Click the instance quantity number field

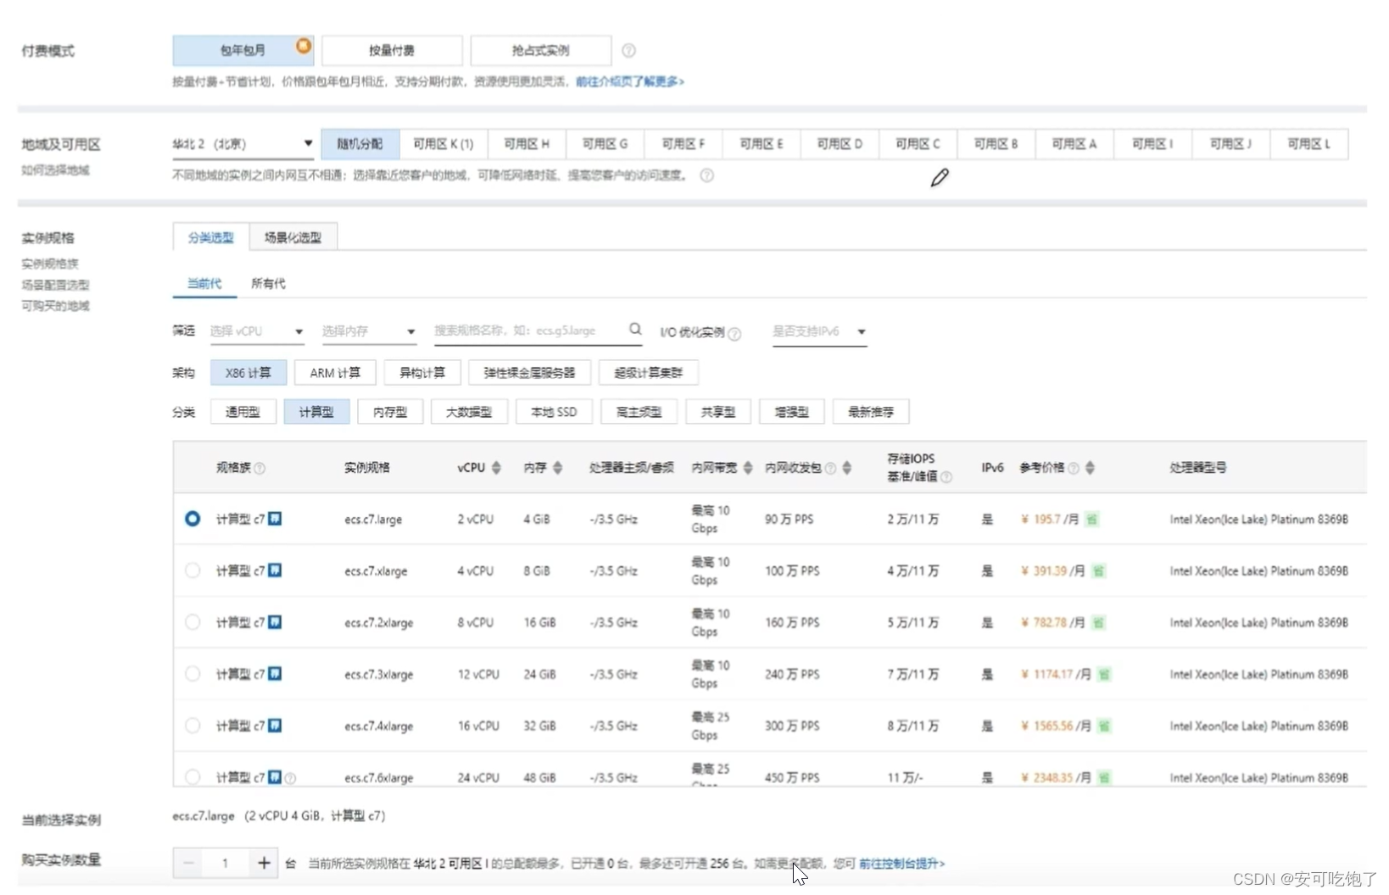226,863
